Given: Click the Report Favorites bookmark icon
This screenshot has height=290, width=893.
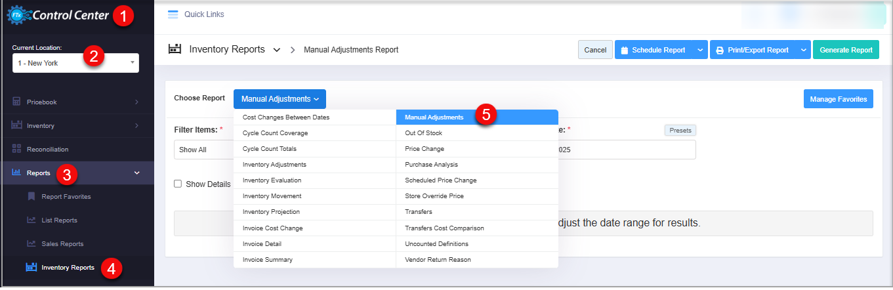Looking at the screenshot, I should tap(31, 196).
